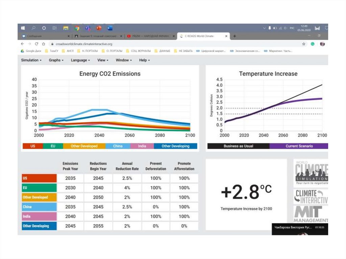The image size is (346, 259).
Task: Go back using the browser back arrow
Action: (22, 44)
